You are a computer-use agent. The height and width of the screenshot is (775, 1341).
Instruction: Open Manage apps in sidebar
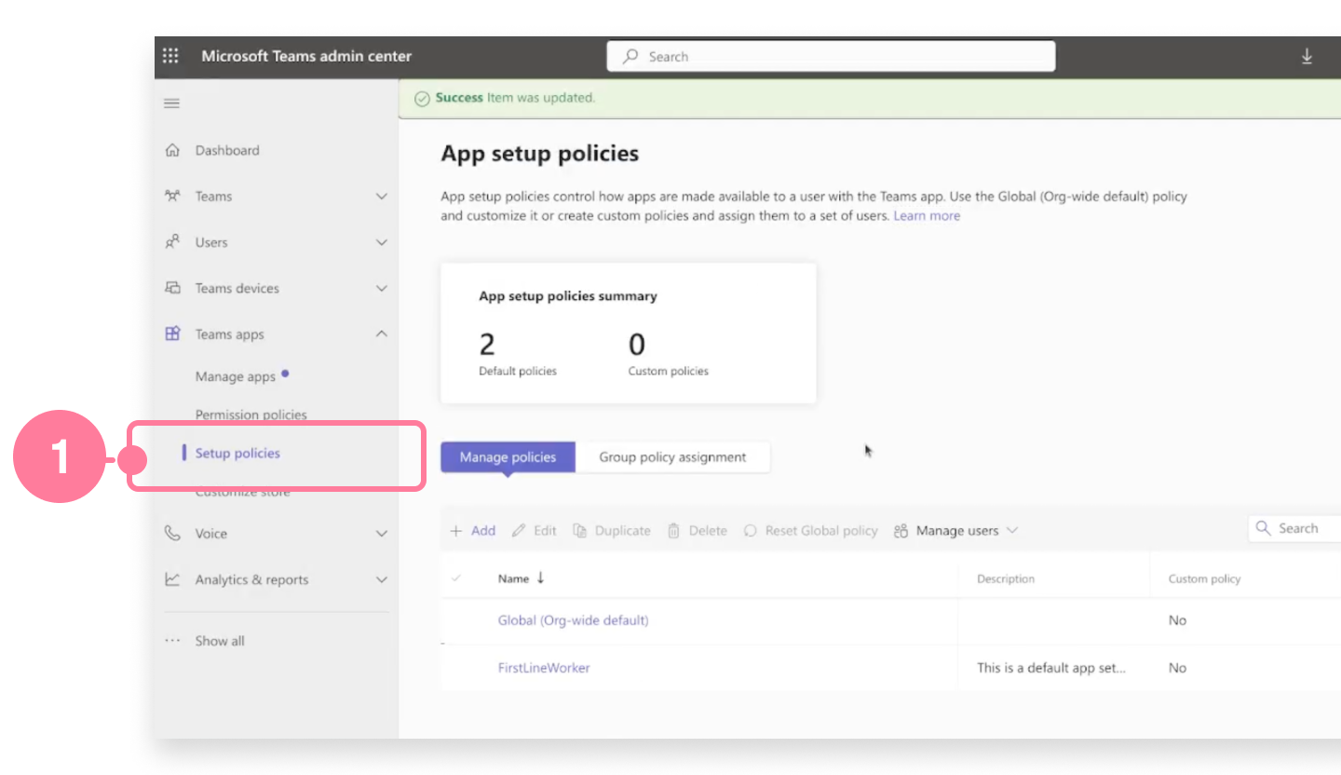click(236, 376)
